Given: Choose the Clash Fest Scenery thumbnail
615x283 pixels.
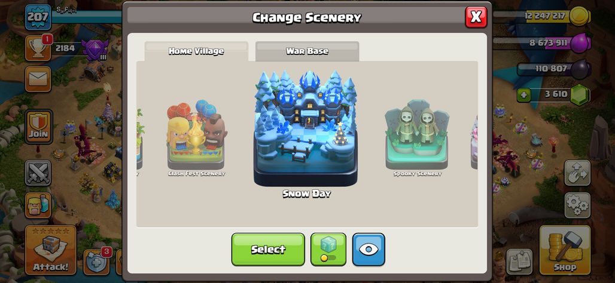Looking at the screenshot, I should (196, 139).
